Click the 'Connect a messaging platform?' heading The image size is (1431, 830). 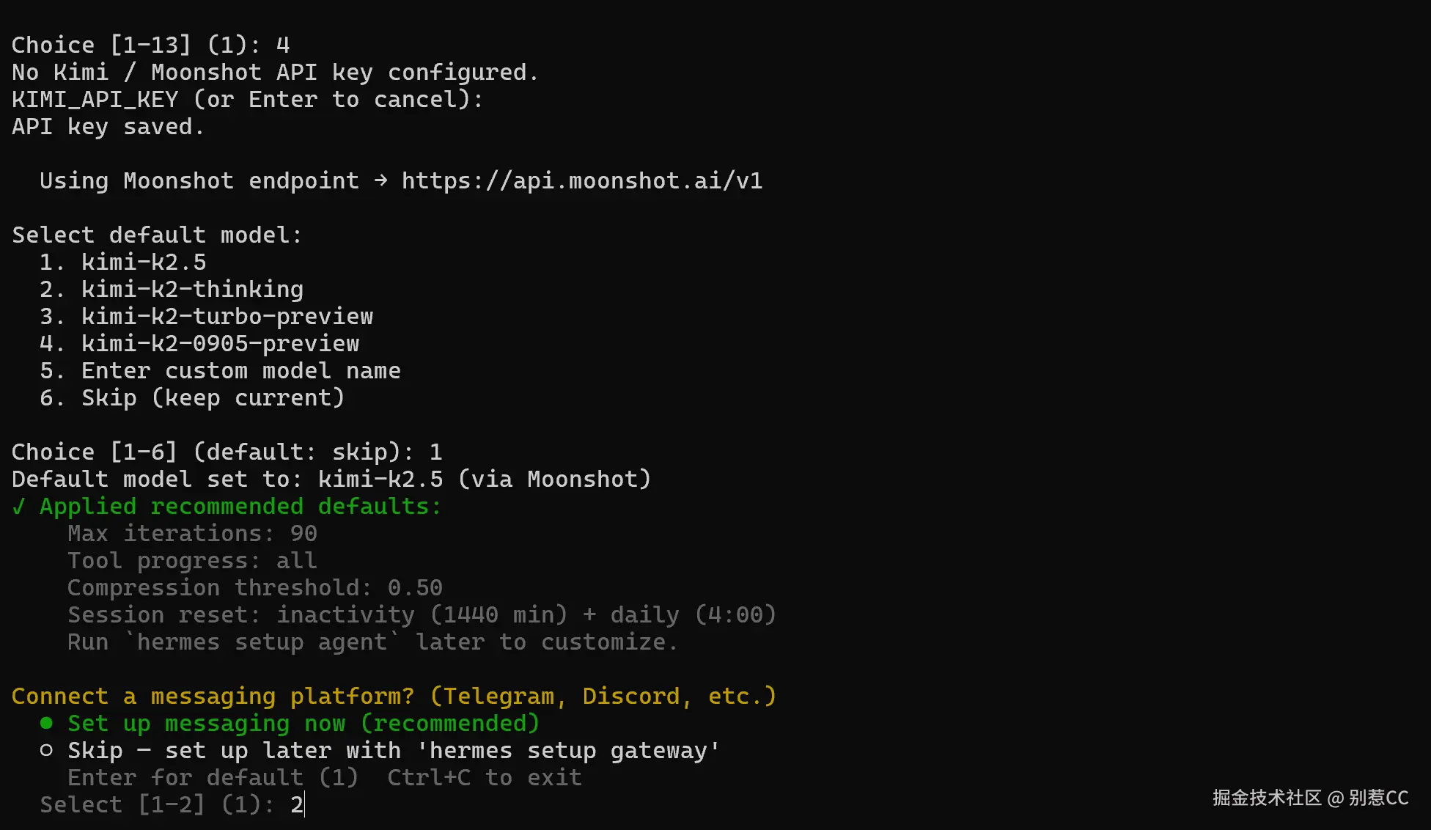pos(213,697)
